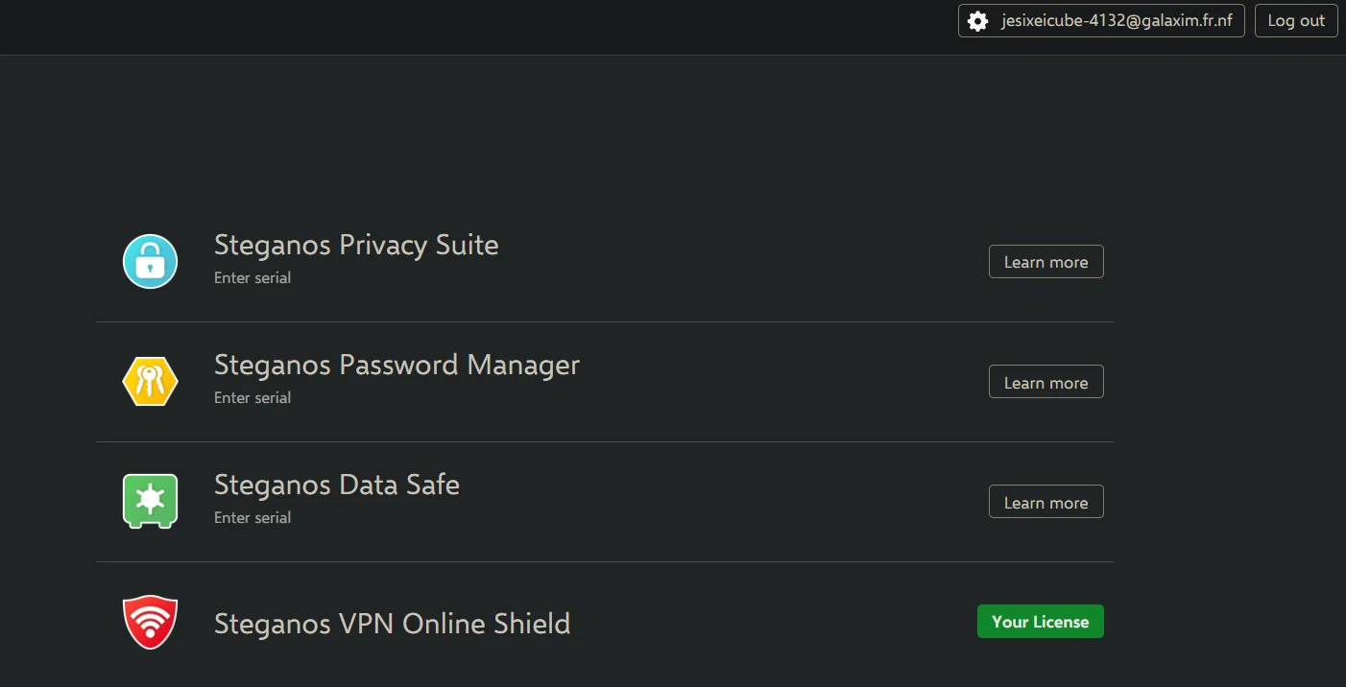Open the Steganos VPN Online Shield title
Viewport: 1346px width, 687px height.
[392, 624]
